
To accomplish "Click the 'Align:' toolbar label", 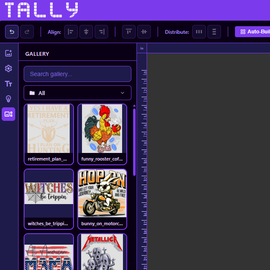I will 55,32.
